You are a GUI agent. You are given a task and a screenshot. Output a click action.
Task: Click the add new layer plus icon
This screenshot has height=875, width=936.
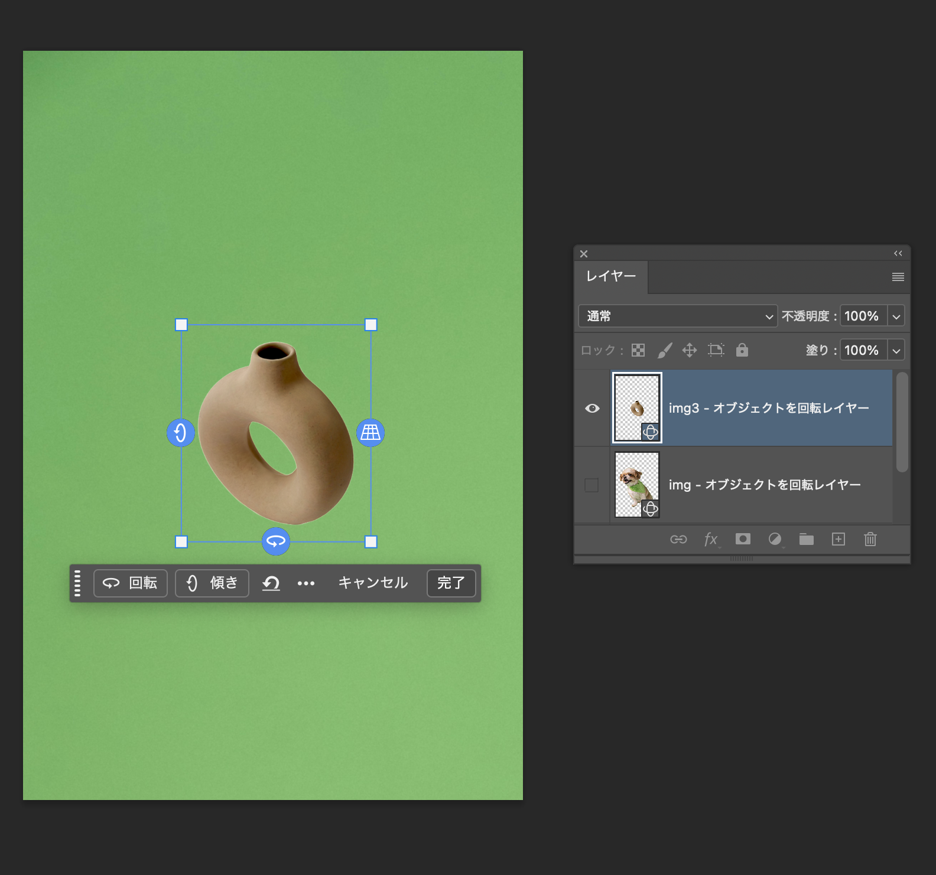(x=838, y=539)
